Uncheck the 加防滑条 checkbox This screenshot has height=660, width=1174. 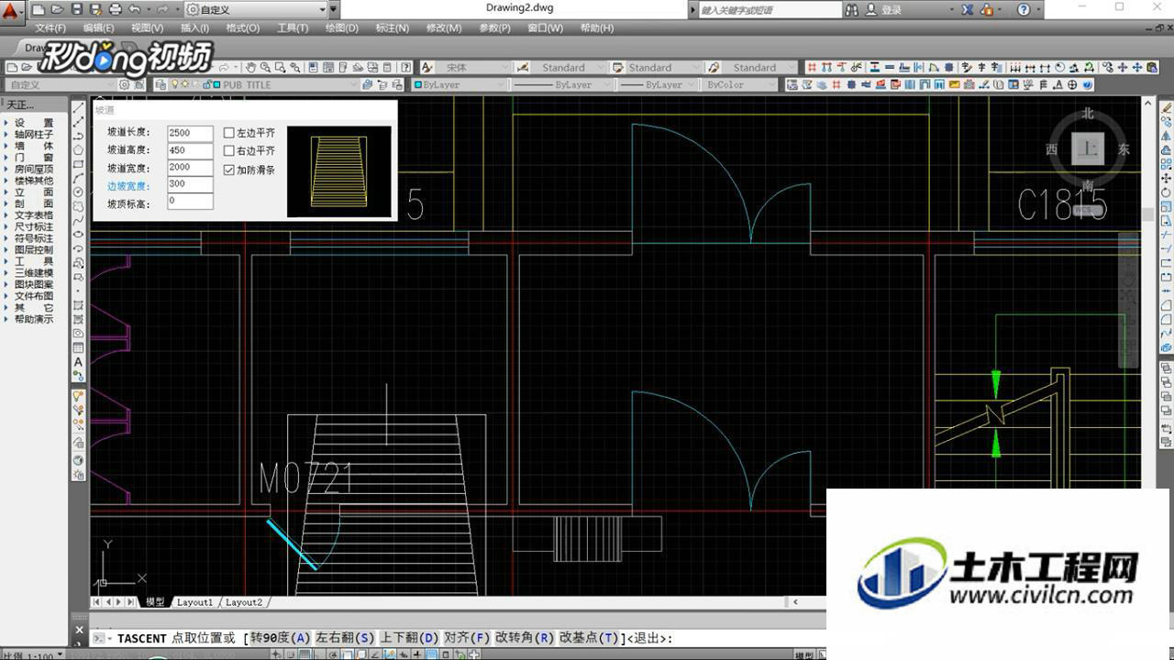pos(229,170)
